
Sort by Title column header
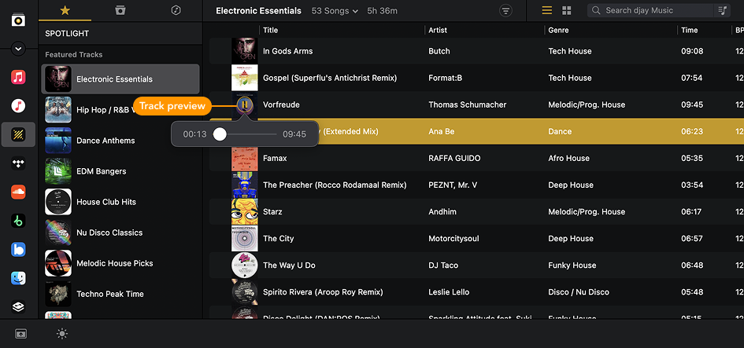[271, 31]
